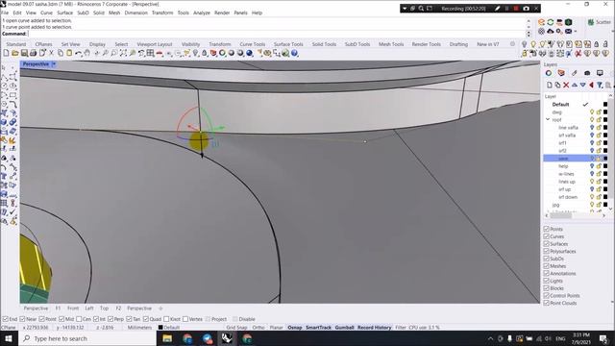The height and width of the screenshot is (346, 615).
Task: Switch to the Top viewport tab
Action: [x=104, y=309]
